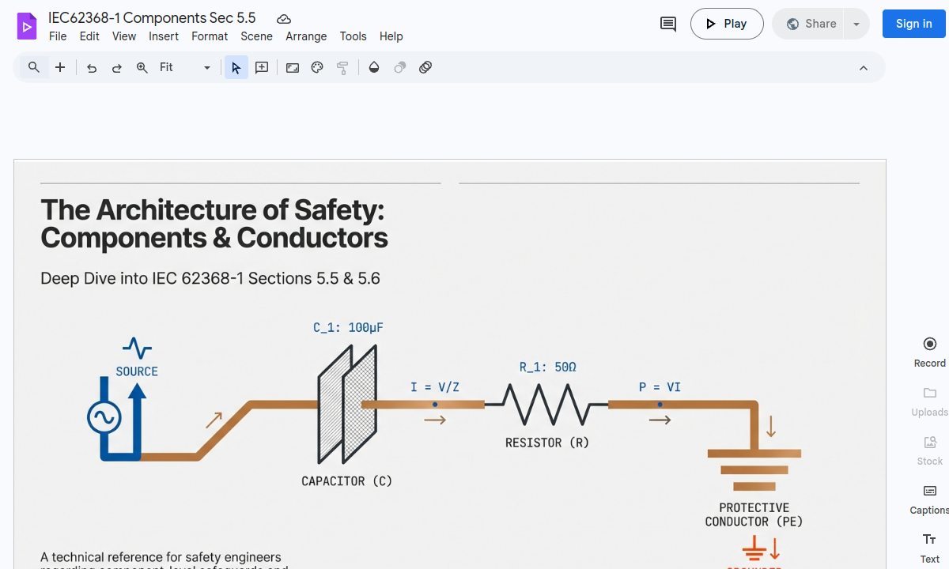
Task: Undo the last change
Action: (91, 68)
